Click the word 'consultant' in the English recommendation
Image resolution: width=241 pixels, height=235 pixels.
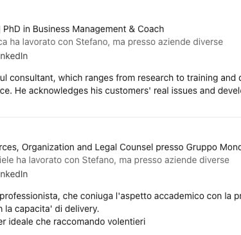(x=33, y=78)
